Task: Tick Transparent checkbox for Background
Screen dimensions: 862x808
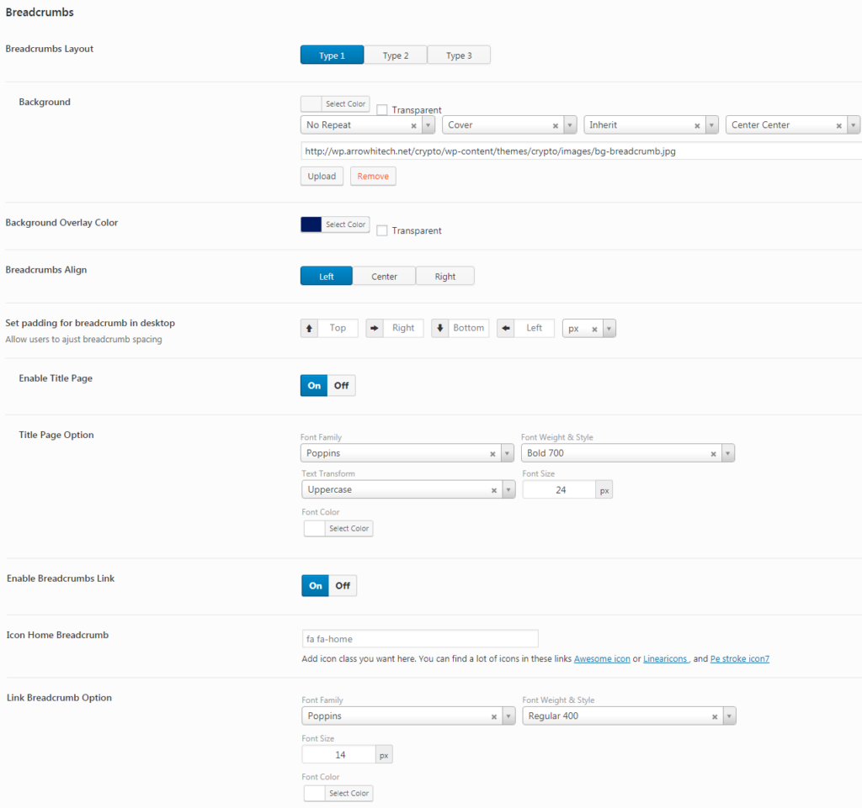Action: tap(382, 110)
